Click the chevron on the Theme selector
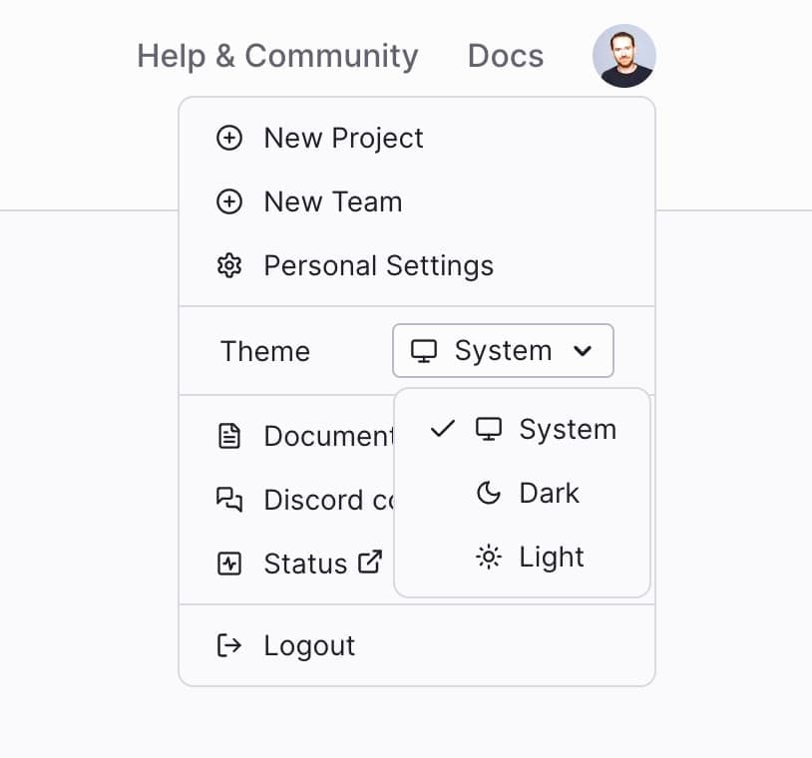 [584, 351]
